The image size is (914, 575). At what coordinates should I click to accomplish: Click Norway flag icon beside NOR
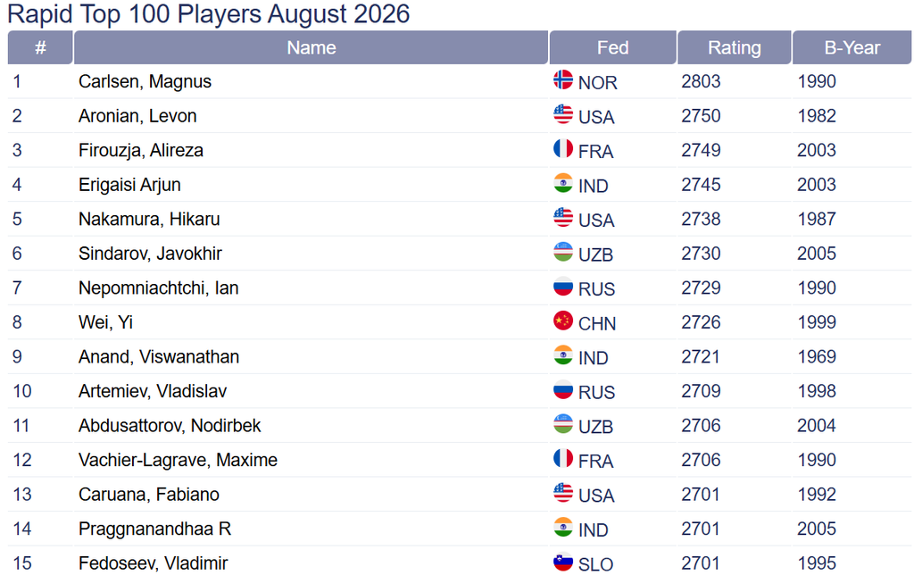pos(563,79)
